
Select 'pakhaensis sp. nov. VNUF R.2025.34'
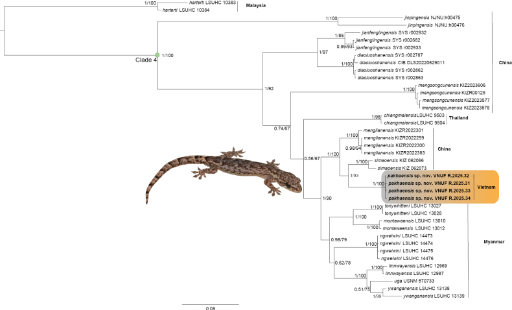[430, 198]
